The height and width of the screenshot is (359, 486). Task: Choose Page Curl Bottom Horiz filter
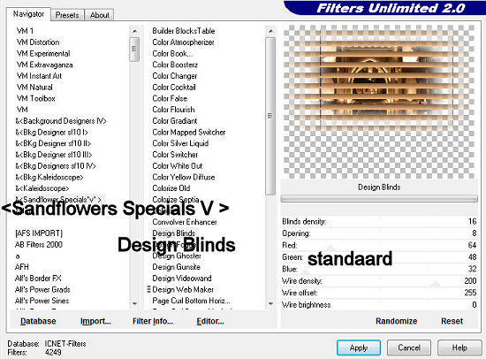click(x=191, y=301)
